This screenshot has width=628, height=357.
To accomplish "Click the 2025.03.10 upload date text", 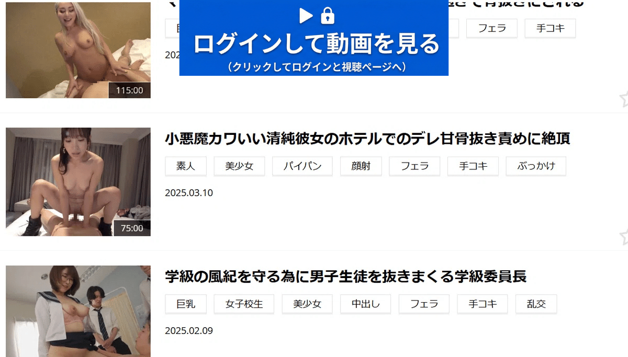I will pyautogui.click(x=189, y=193).
